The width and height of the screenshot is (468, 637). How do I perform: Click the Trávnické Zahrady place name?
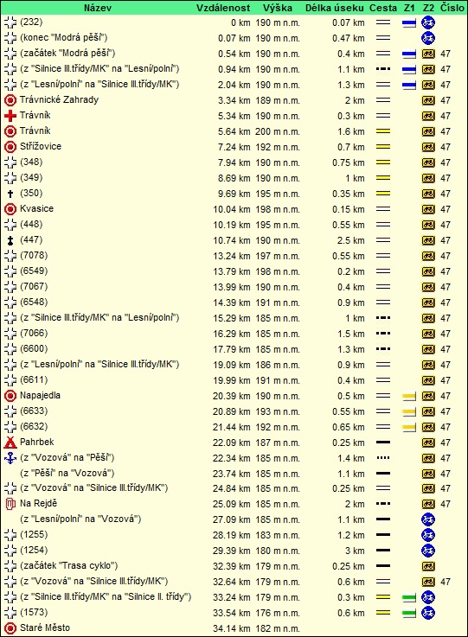click(59, 99)
